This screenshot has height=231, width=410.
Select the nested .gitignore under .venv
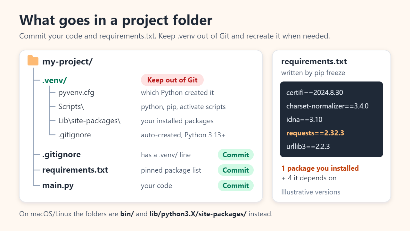(75, 135)
